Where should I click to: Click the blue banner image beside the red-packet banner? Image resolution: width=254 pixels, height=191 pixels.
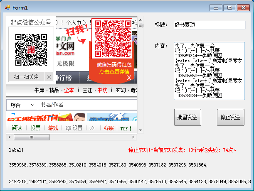[112, 117]
